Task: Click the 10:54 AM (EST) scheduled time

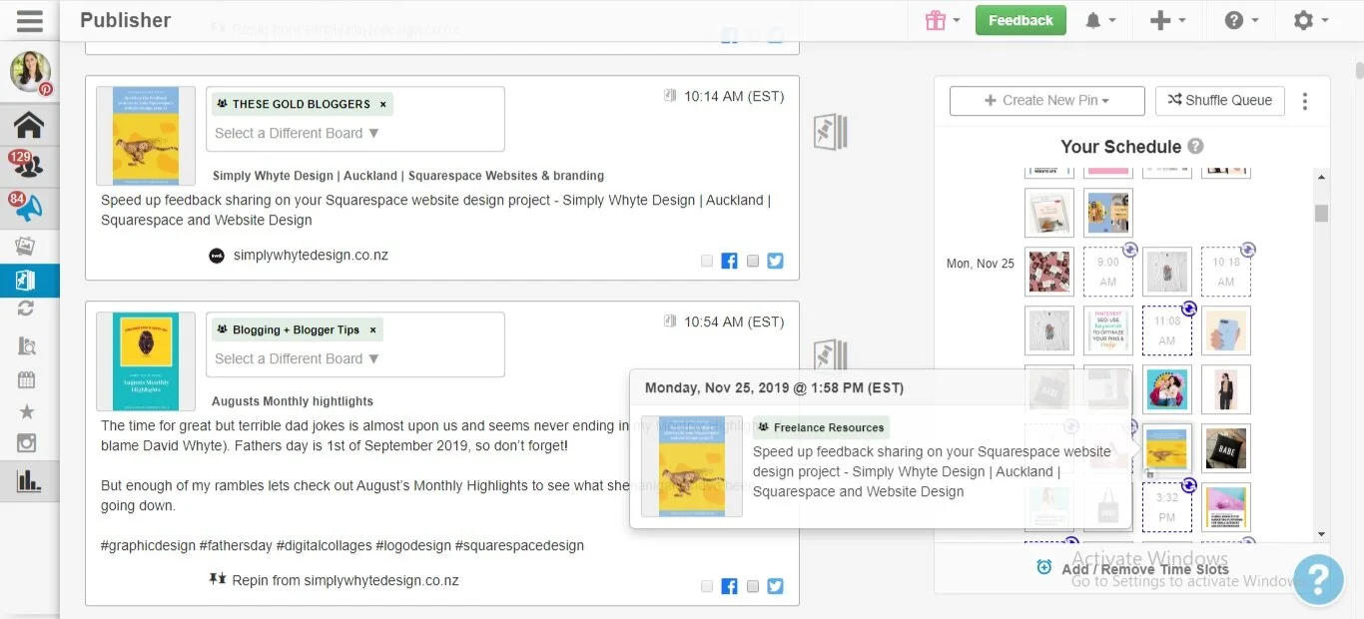Action: 734,321
